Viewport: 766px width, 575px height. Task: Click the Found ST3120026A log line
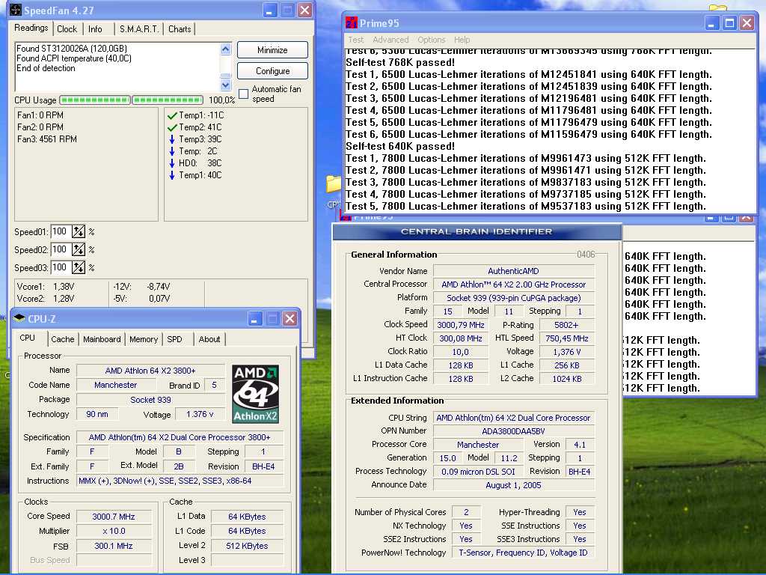point(72,49)
